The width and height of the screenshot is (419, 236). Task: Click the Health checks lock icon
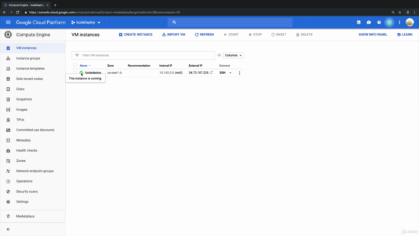(x=8, y=151)
